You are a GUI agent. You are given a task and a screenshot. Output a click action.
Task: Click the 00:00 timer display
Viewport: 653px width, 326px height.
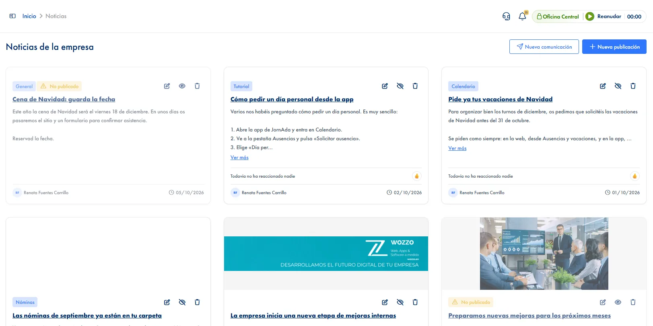tap(634, 16)
